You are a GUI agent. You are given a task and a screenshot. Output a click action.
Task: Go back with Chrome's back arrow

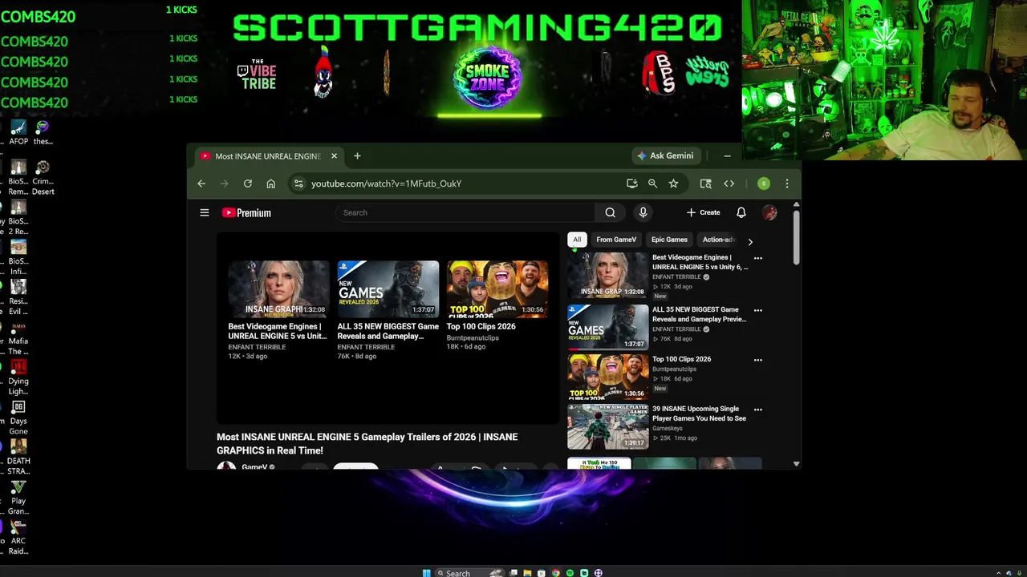(x=201, y=184)
